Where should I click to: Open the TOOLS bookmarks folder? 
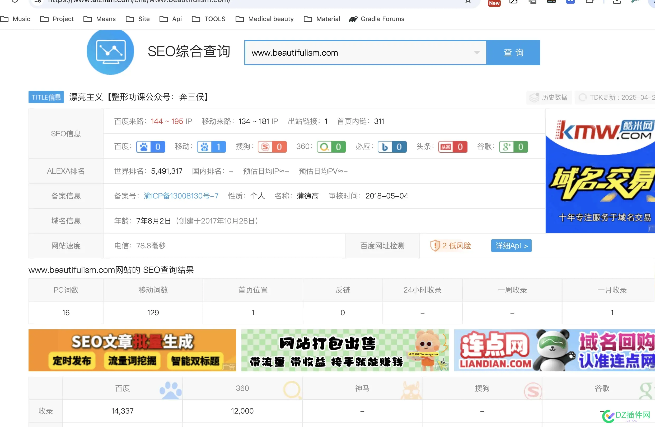[209, 19]
